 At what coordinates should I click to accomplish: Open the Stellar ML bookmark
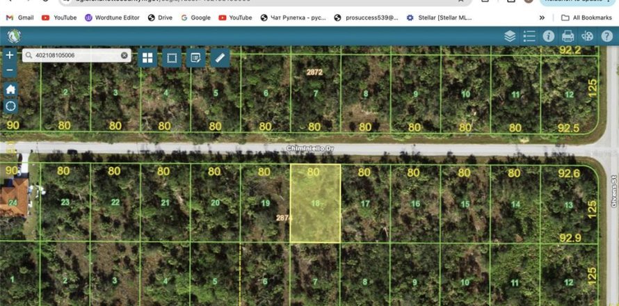(x=440, y=18)
